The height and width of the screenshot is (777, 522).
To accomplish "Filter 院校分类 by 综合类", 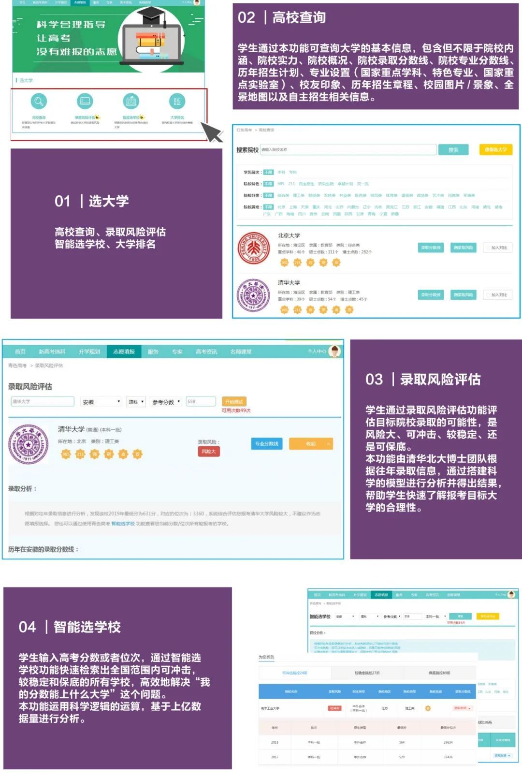I will [282, 195].
